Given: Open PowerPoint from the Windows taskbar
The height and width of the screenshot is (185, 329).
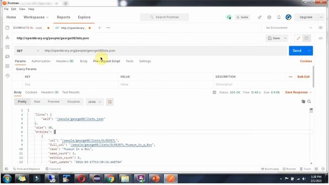Looking at the screenshot, I should [x=155, y=179].
